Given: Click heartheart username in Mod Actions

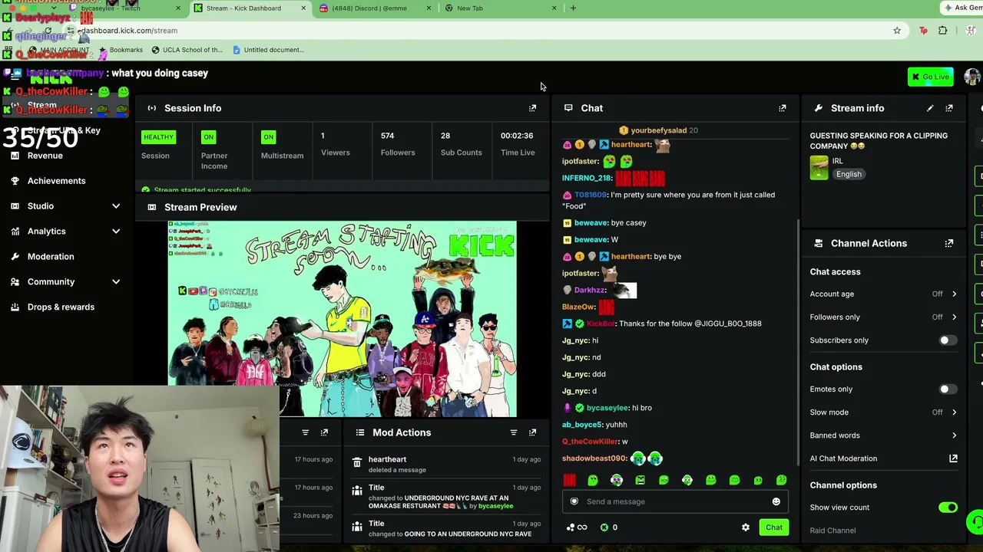Looking at the screenshot, I should coord(387,459).
